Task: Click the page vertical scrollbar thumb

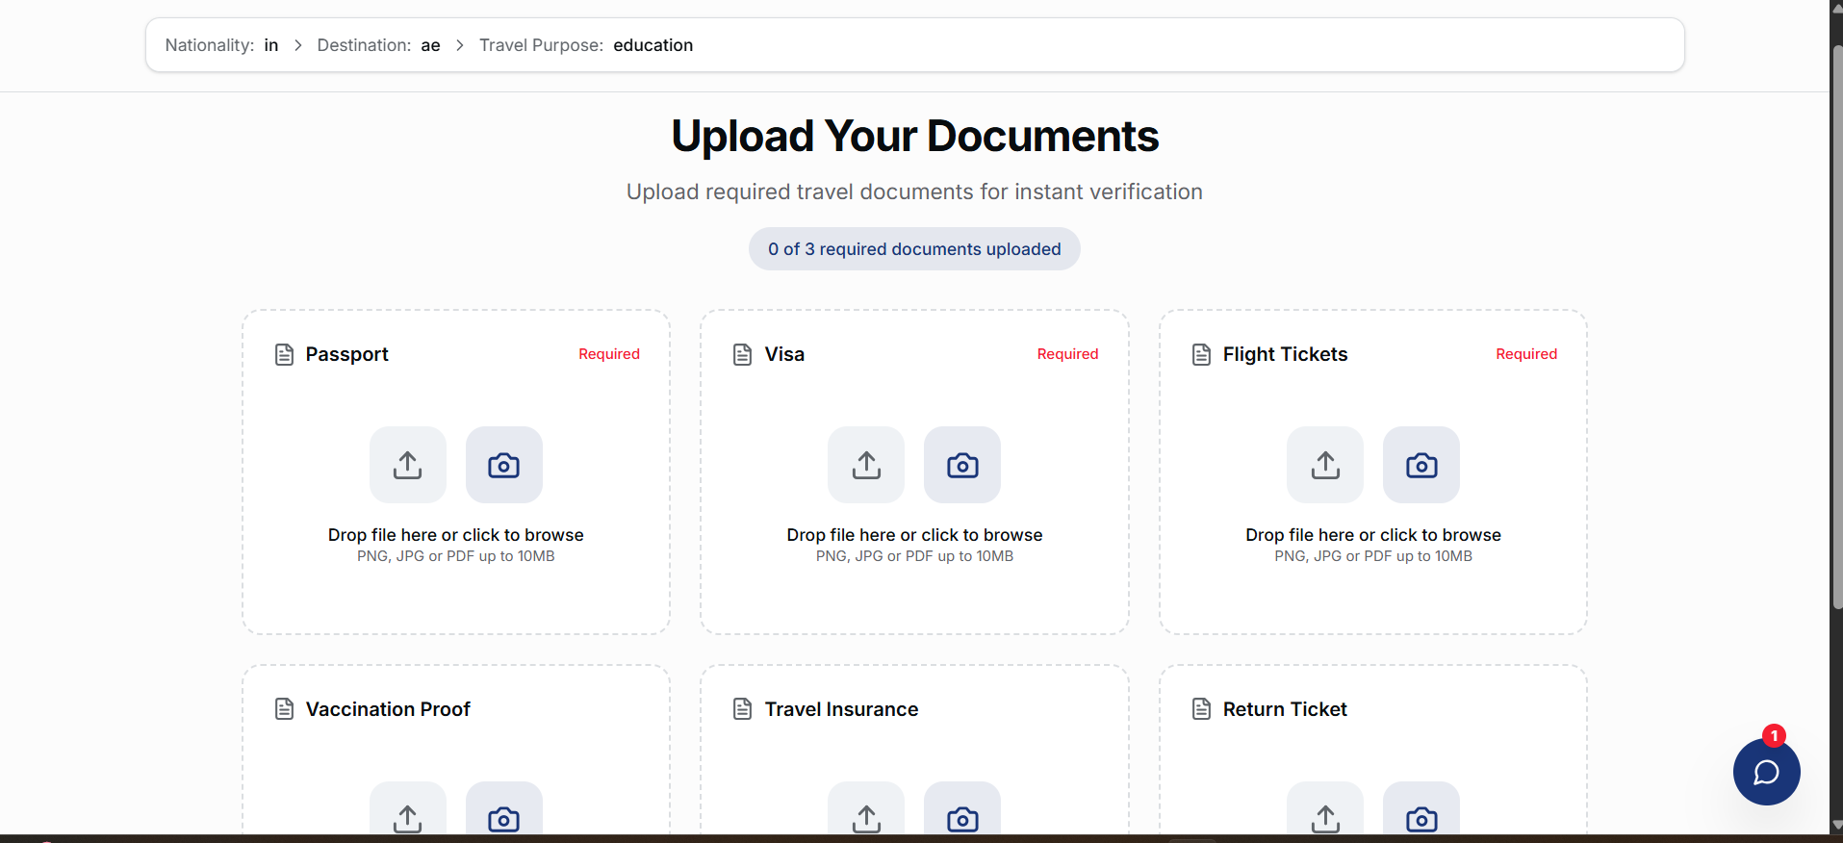Action: [1836, 327]
